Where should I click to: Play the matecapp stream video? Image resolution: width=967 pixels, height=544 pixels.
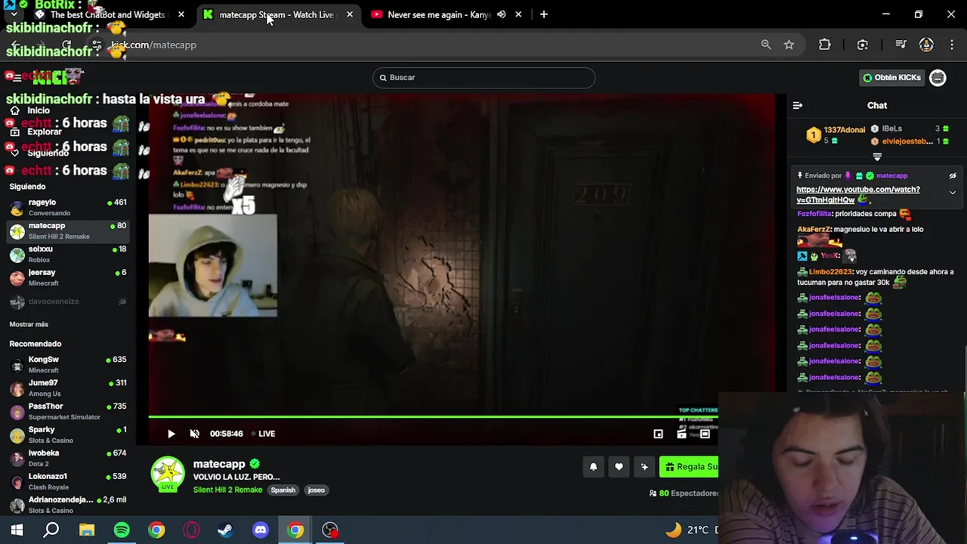click(x=171, y=434)
